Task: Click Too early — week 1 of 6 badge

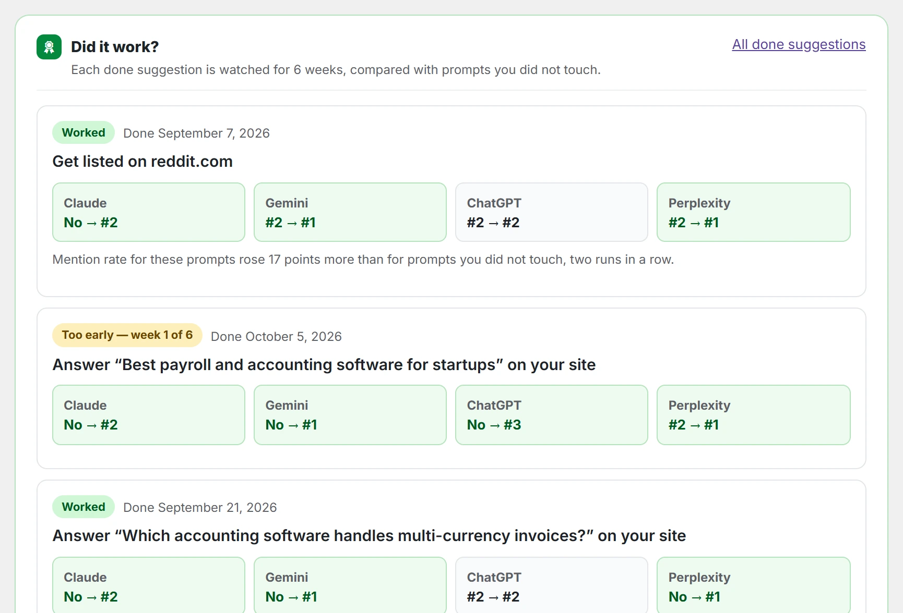Action: pos(127,335)
